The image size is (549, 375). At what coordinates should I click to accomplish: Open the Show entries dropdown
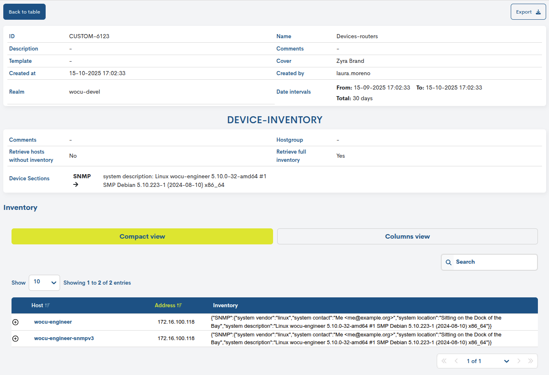(x=44, y=283)
